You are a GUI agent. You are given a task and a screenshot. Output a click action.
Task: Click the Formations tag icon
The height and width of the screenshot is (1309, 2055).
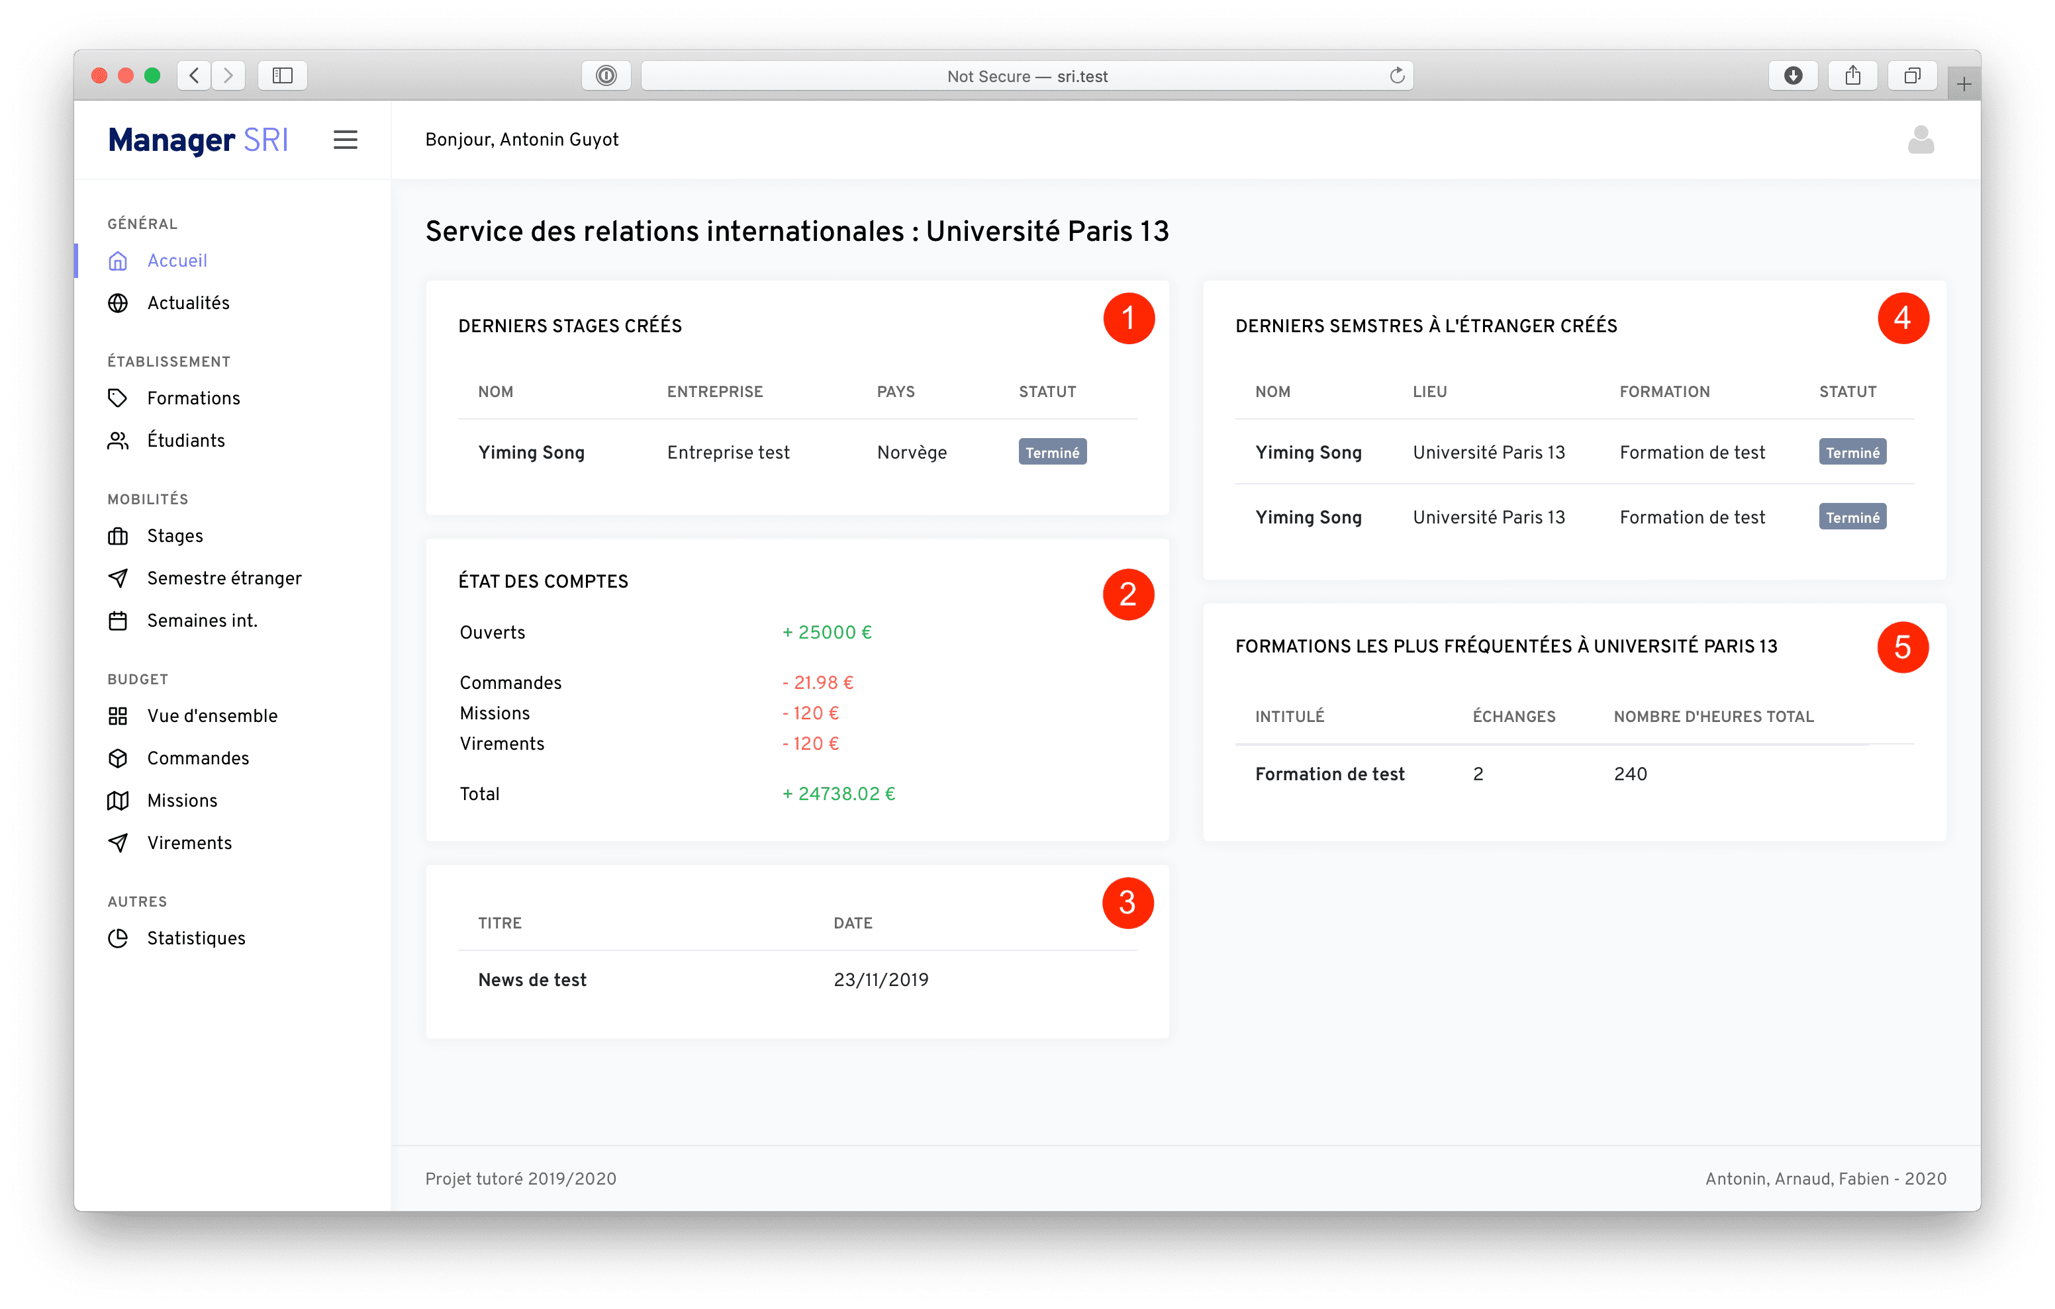click(x=118, y=398)
